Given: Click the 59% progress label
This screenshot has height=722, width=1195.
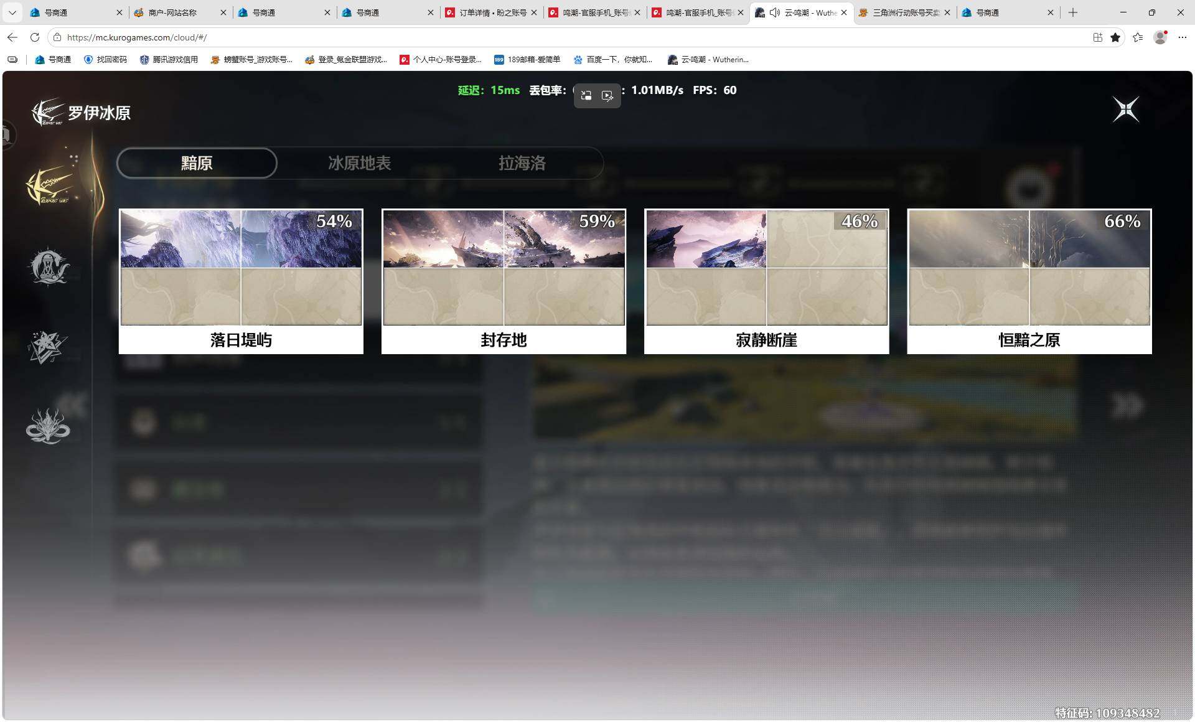Looking at the screenshot, I should pyautogui.click(x=597, y=221).
